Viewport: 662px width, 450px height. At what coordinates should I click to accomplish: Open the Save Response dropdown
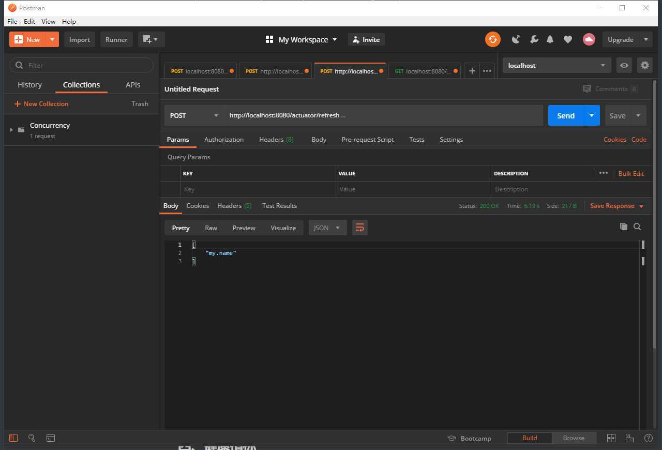pyautogui.click(x=617, y=206)
